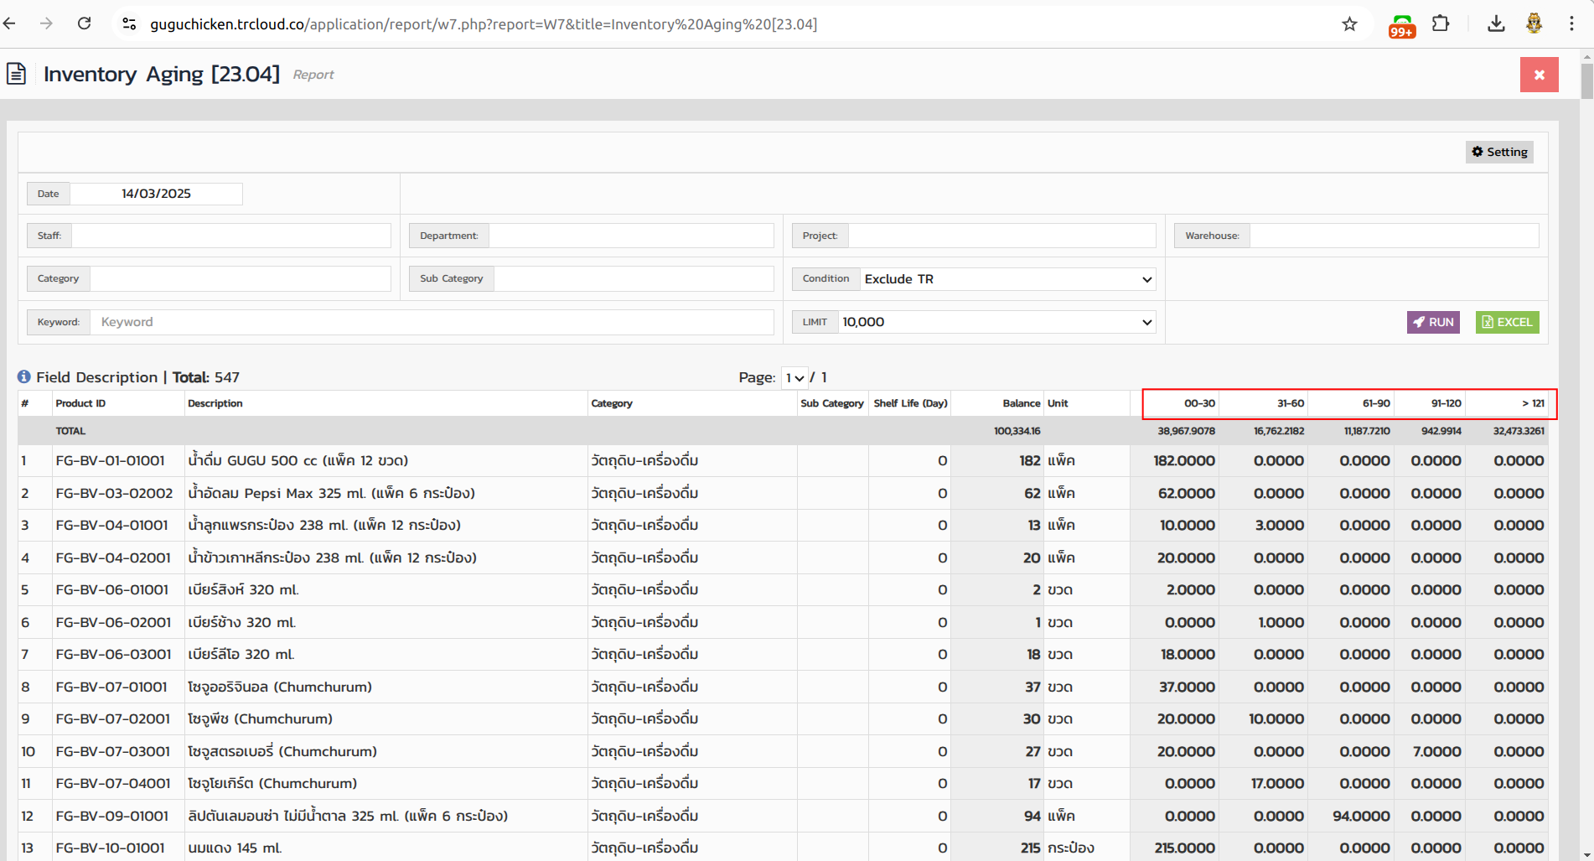Image resolution: width=1594 pixels, height=861 pixels.
Task: Export the report to Excel
Action: (1507, 322)
